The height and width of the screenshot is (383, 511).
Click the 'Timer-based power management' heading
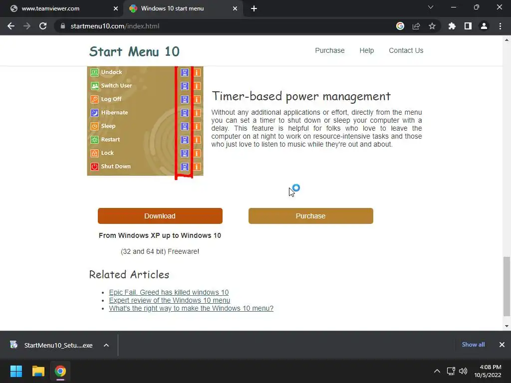pyautogui.click(x=301, y=96)
